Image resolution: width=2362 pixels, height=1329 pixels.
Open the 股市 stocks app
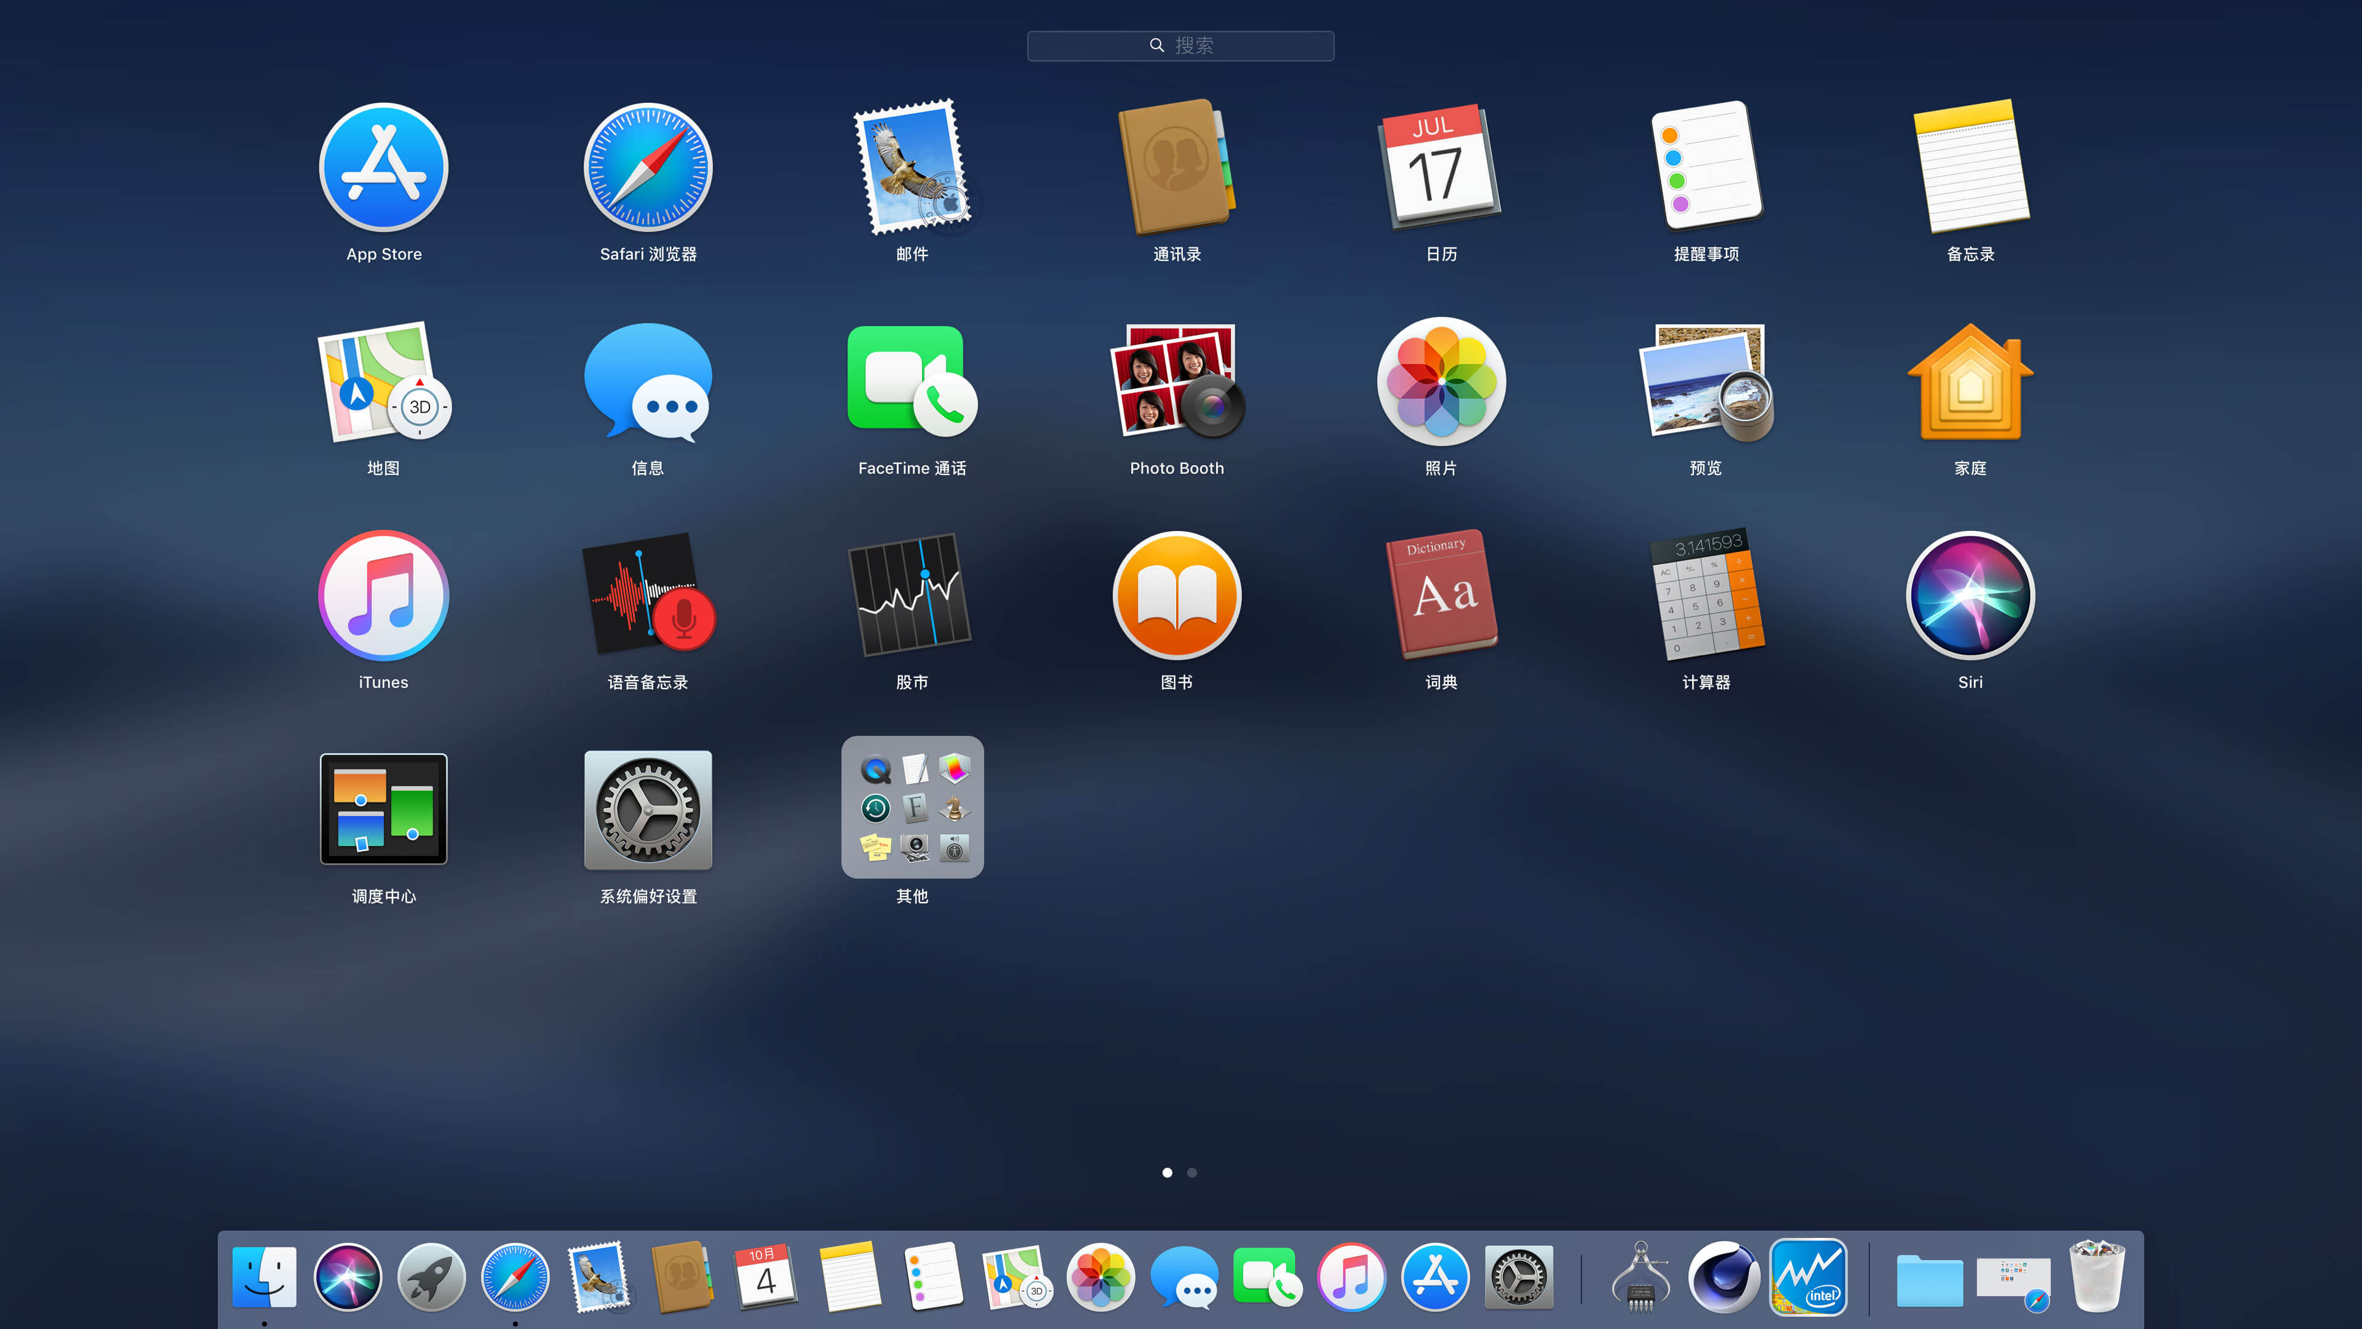coord(912,595)
